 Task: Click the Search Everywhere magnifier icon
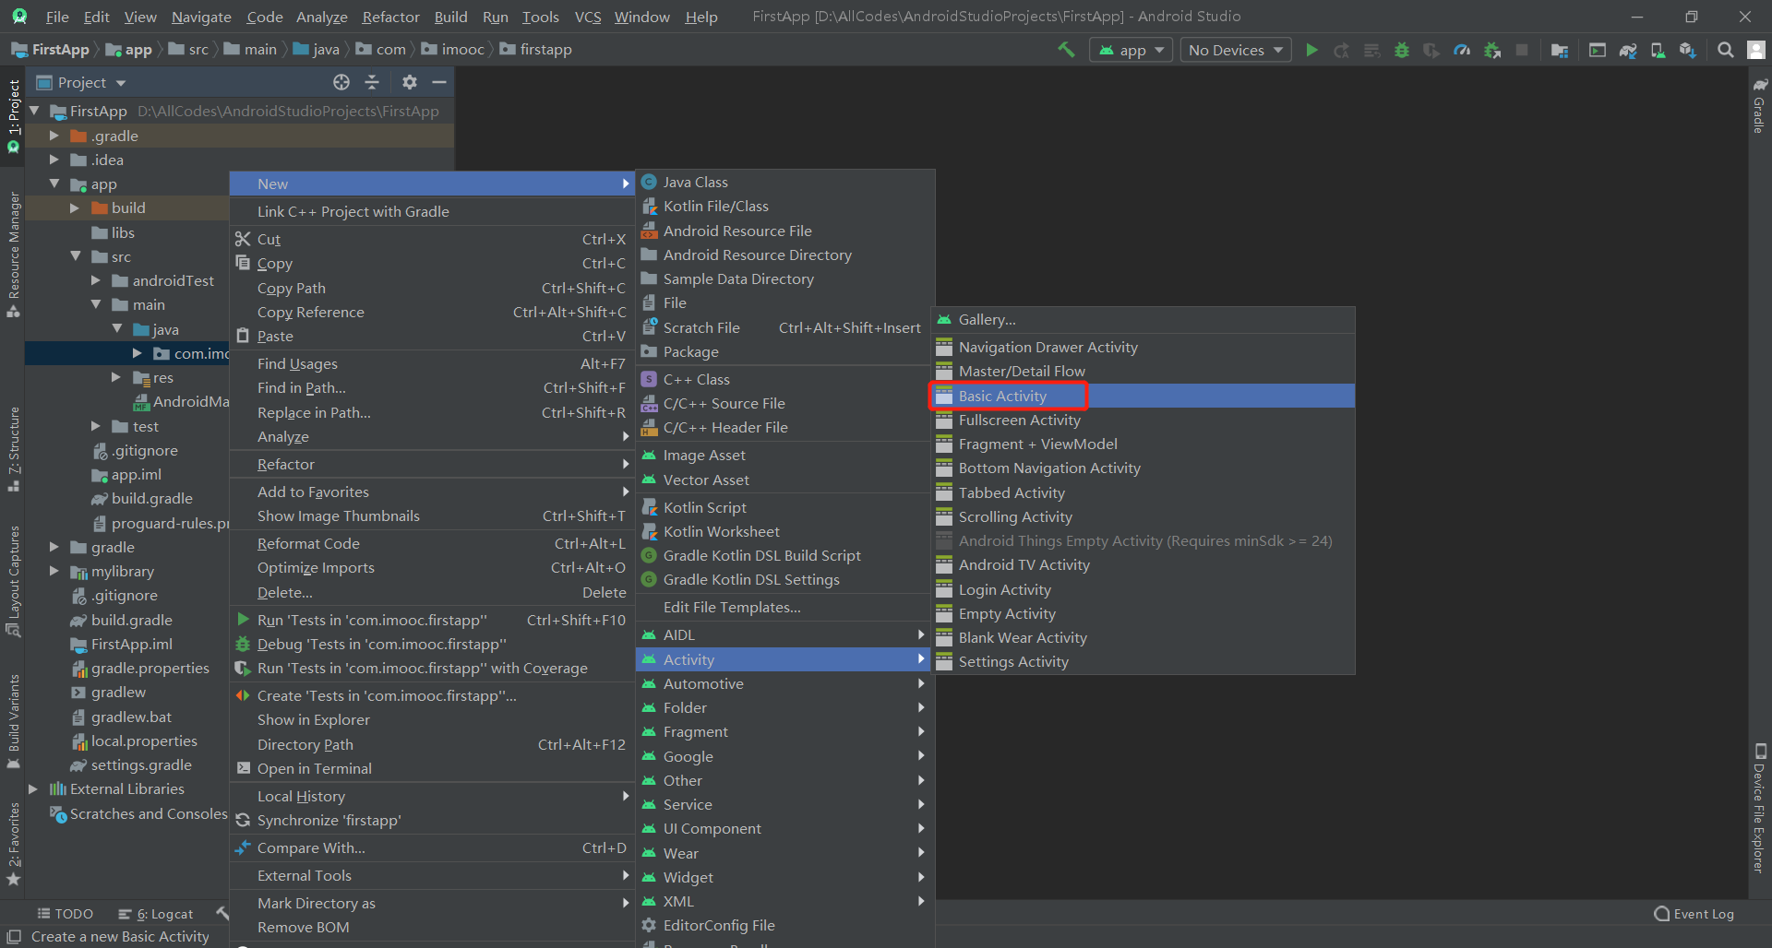pos(1725,50)
